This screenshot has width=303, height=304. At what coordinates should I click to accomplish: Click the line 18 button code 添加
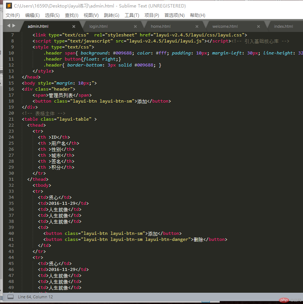(x=102, y=101)
